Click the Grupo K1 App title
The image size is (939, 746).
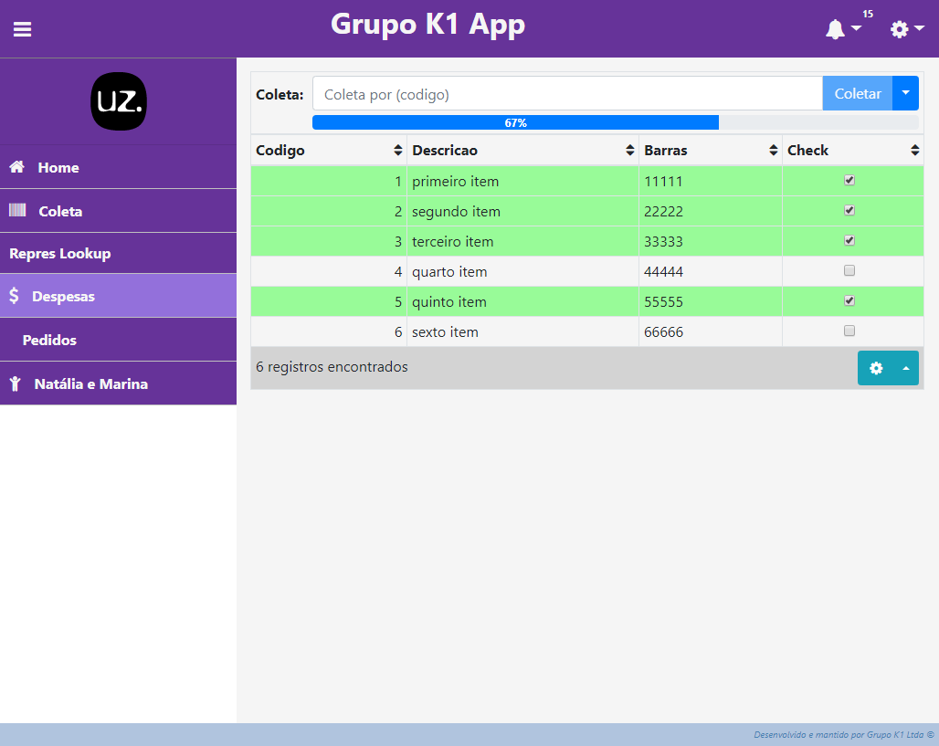[427, 26]
